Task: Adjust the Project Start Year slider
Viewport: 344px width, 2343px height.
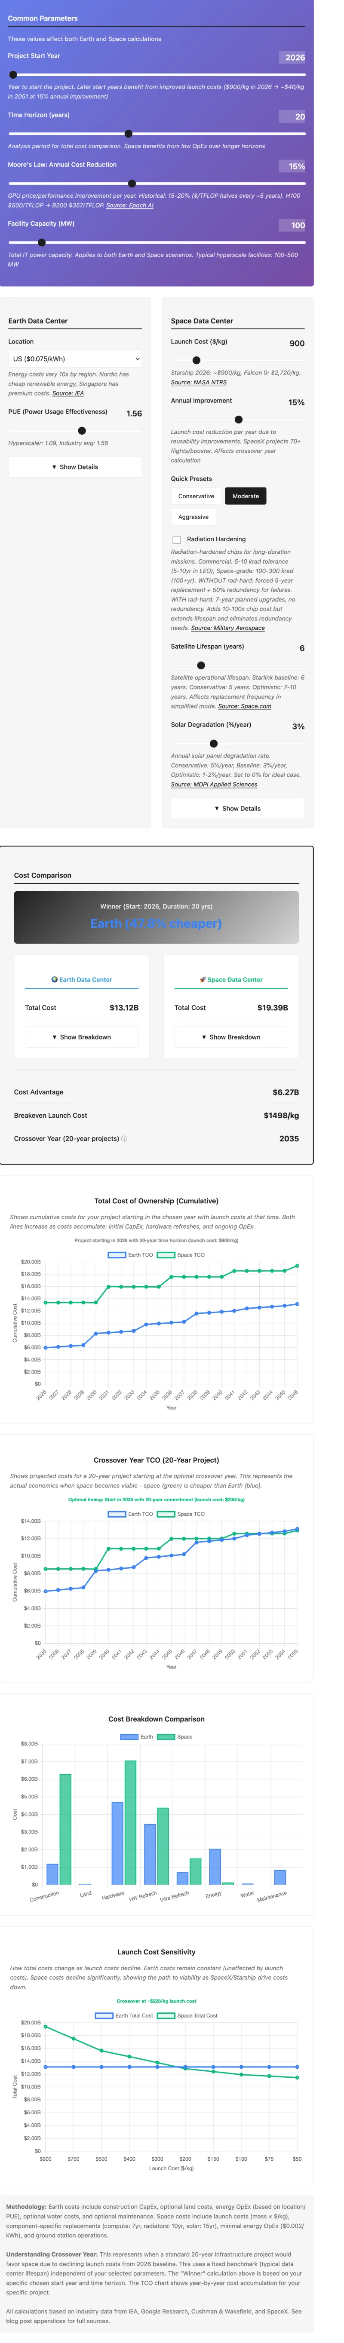Action: pyautogui.click(x=157, y=74)
